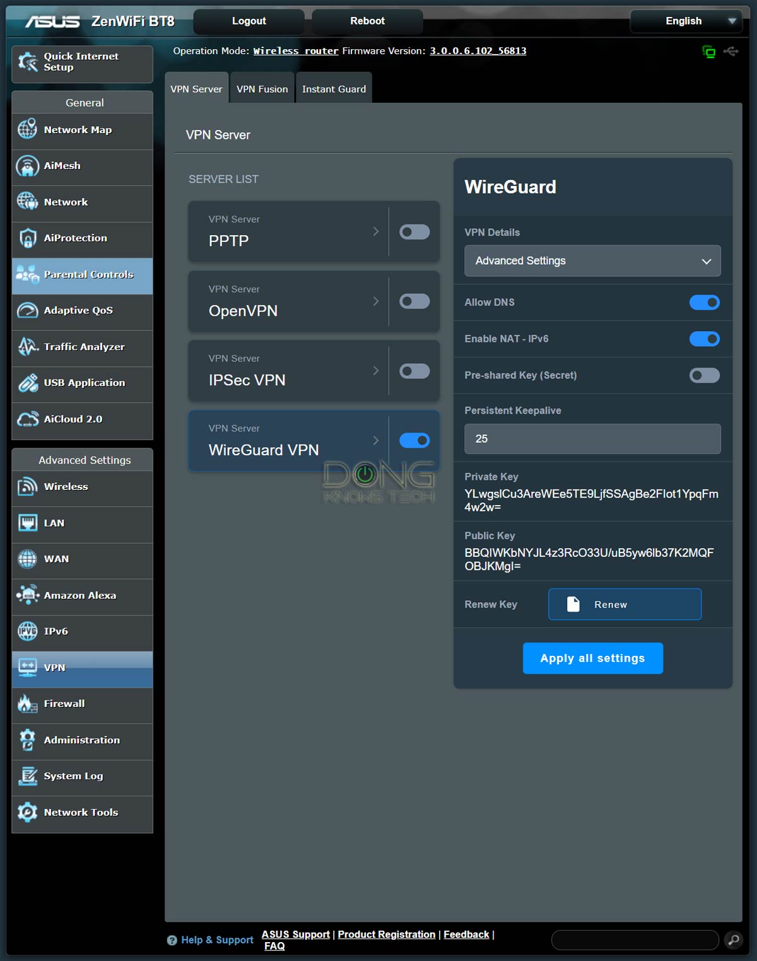Click the search magnifier icon at bottom
Viewport: 757px width, 961px height.
[733, 940]
